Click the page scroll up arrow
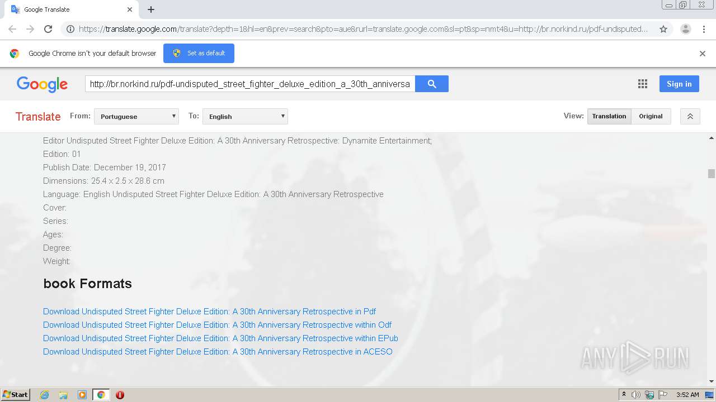Viewport: 716px width, 402px height. 712,137
